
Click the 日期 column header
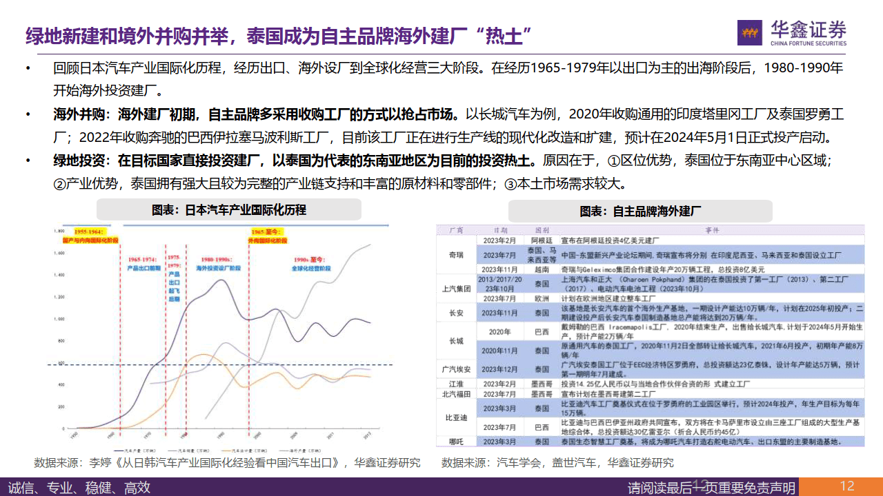pos(501,230)
